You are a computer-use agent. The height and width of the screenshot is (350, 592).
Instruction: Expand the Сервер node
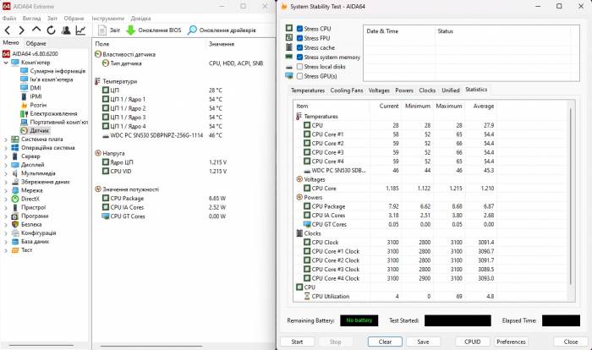click(6, 156)
